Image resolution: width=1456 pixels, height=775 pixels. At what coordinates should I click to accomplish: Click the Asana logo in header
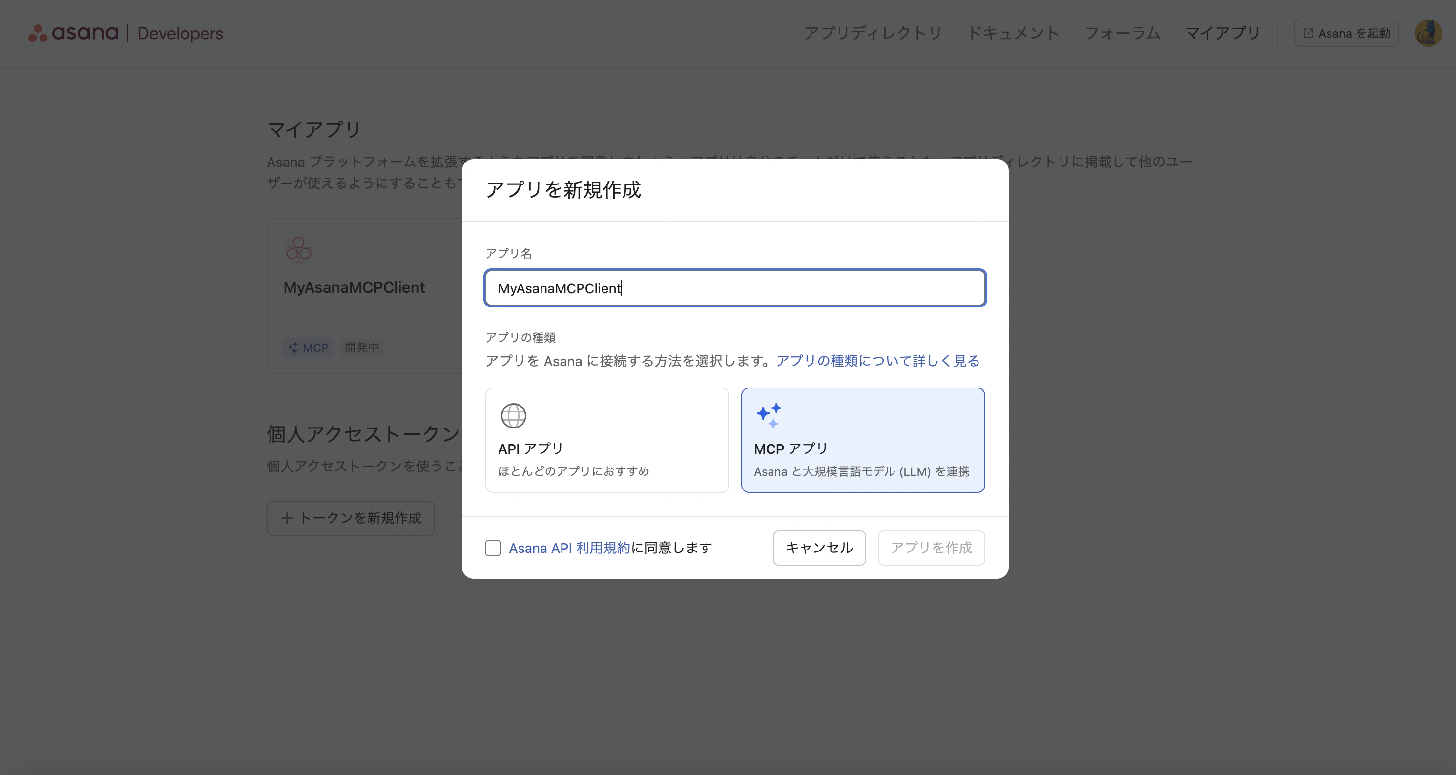[x=73, y=33]
